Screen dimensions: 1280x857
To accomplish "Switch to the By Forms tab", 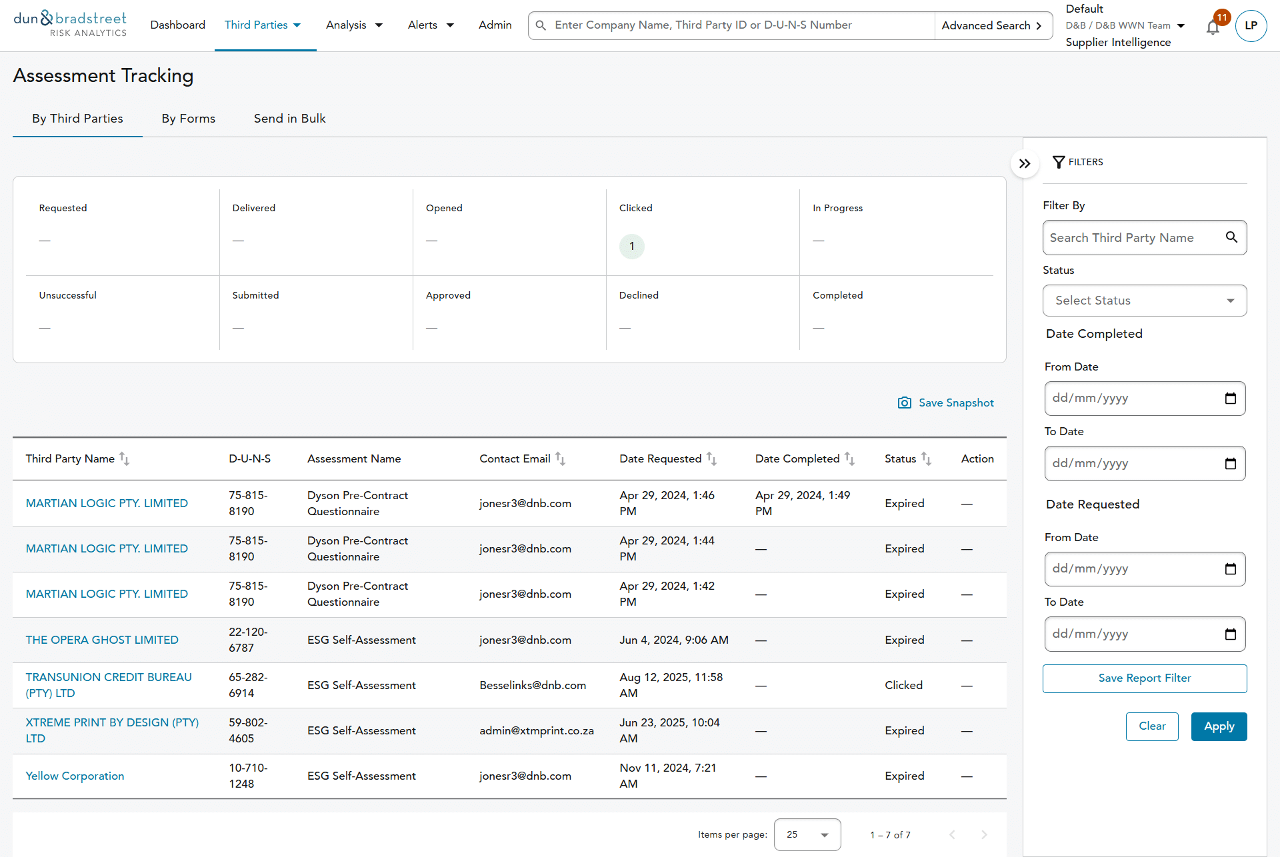I will pyautogui.click(x=188, y=119).
